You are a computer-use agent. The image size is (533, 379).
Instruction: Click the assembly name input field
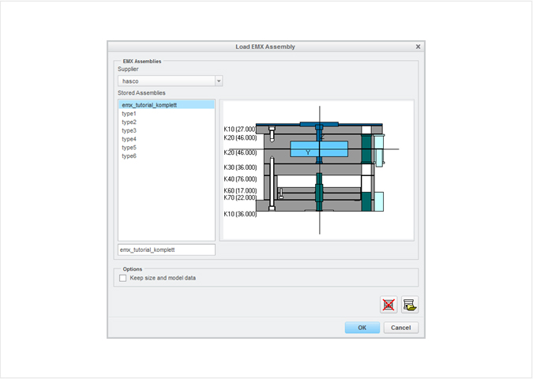tap(167, 250)
